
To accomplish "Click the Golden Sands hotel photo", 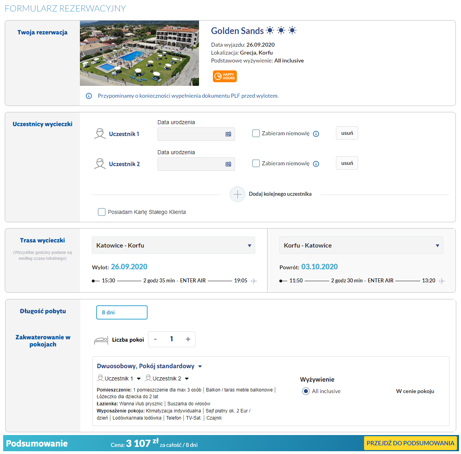I will coord(139,53).
